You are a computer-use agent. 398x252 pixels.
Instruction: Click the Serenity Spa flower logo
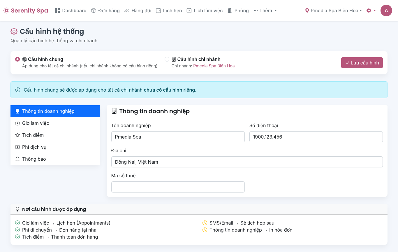click(x=6, y=10)
